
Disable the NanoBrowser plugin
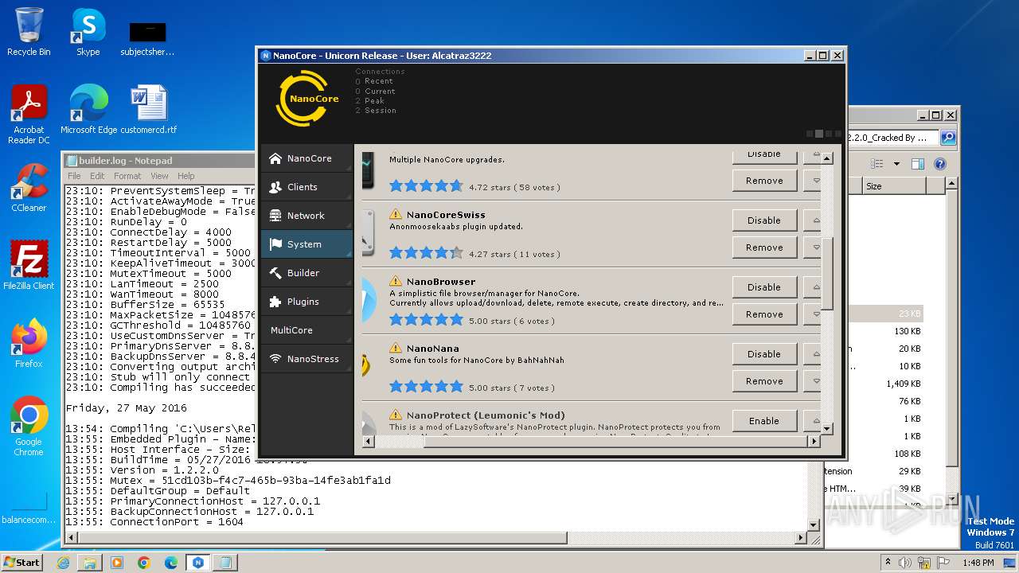click(x=764, y=287)
